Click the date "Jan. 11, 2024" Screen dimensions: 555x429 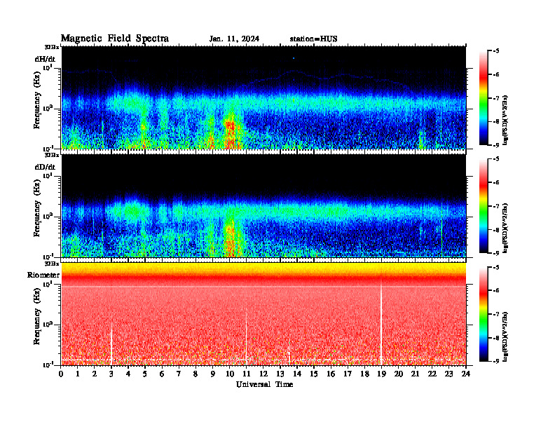tap(234, 39)
